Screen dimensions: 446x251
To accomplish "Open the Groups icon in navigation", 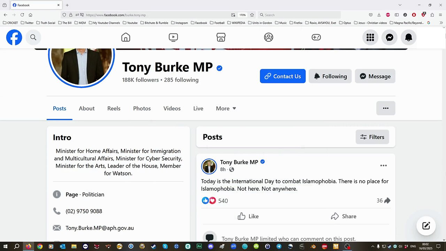I will pyautogui.click(x=269, y=37).
